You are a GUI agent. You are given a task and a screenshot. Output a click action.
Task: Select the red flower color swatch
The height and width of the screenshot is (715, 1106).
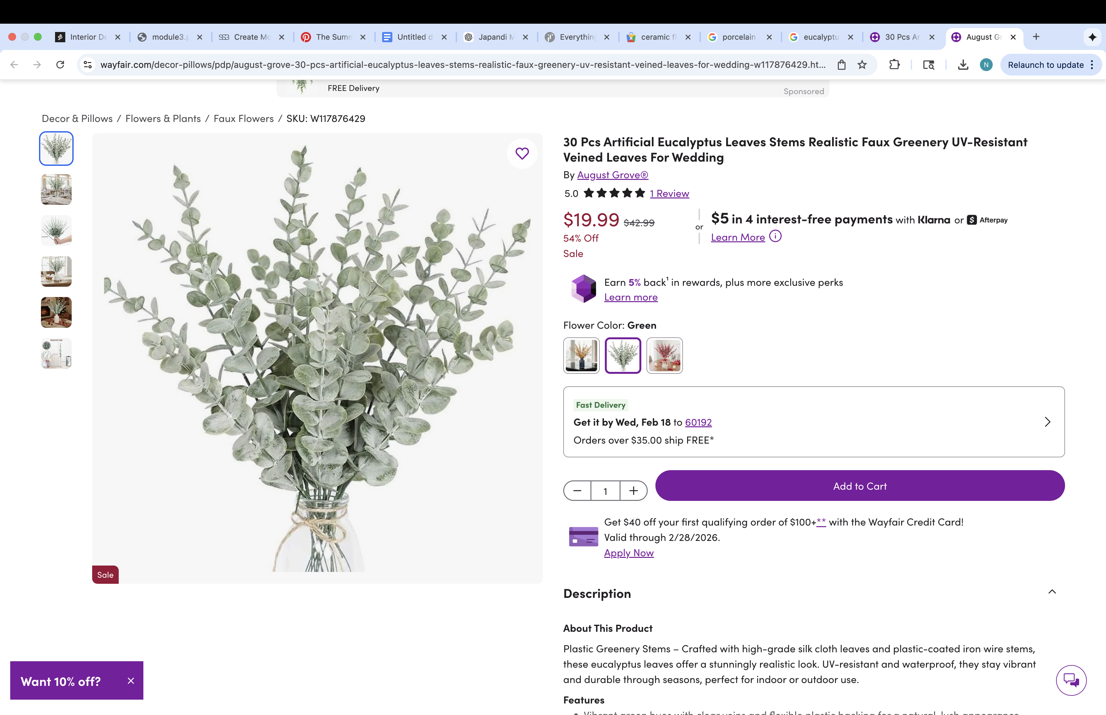pyautogui.click(x=664, y=356)
